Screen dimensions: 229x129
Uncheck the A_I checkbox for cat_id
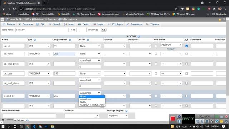(187, 46)
